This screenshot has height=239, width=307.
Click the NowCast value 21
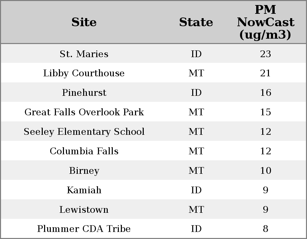click(265, 73)
